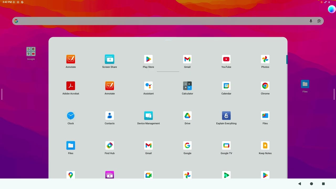Tap the right edge side handle
336x189 pixels.
coord(334,94)
